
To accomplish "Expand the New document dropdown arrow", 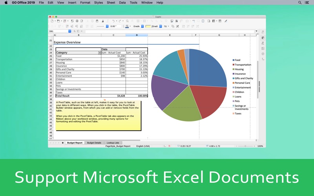I will point(55,21).
